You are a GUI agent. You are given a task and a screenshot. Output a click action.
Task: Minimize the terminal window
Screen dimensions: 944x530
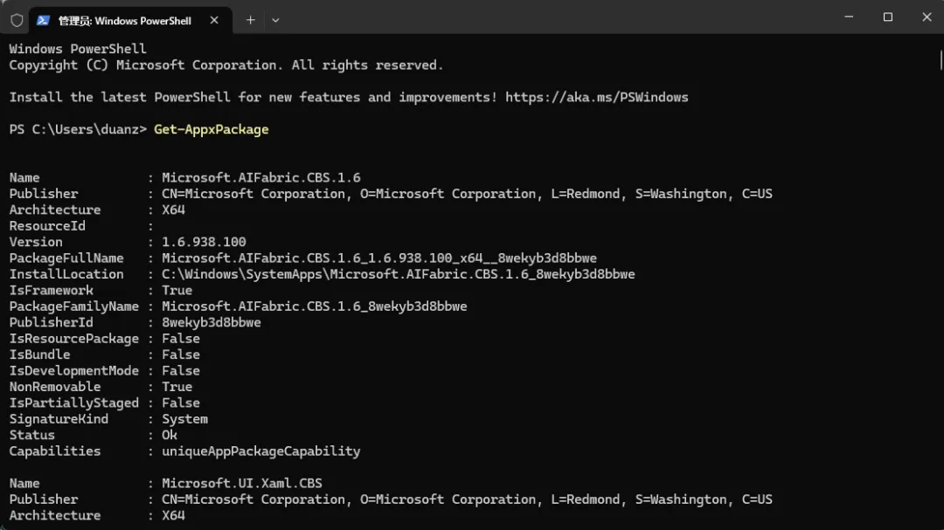849,17
